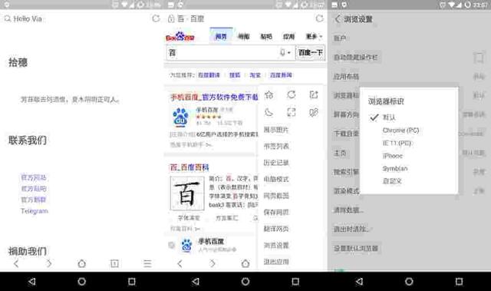Select iPhone user agent
491x291 pixels.
(392, 156)
